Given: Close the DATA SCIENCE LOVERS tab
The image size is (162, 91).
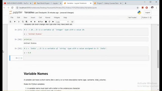Looking at the screenshot, I should 31,3.
